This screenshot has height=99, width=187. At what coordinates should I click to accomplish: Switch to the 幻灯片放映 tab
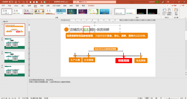click(x=56, y=6)
